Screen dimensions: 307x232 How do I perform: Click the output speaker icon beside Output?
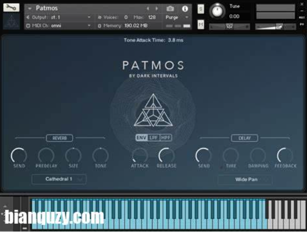[28, 17]
